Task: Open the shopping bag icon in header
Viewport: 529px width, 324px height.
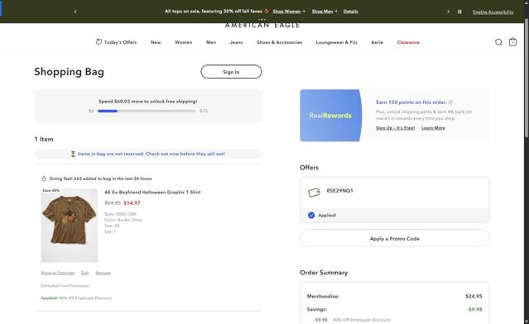Action: pos(512,42)
